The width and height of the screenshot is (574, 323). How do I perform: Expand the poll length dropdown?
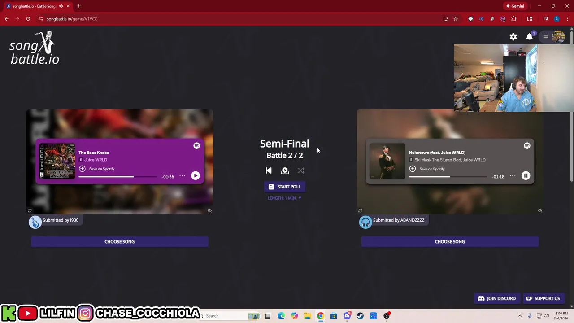tap(285, 198)
